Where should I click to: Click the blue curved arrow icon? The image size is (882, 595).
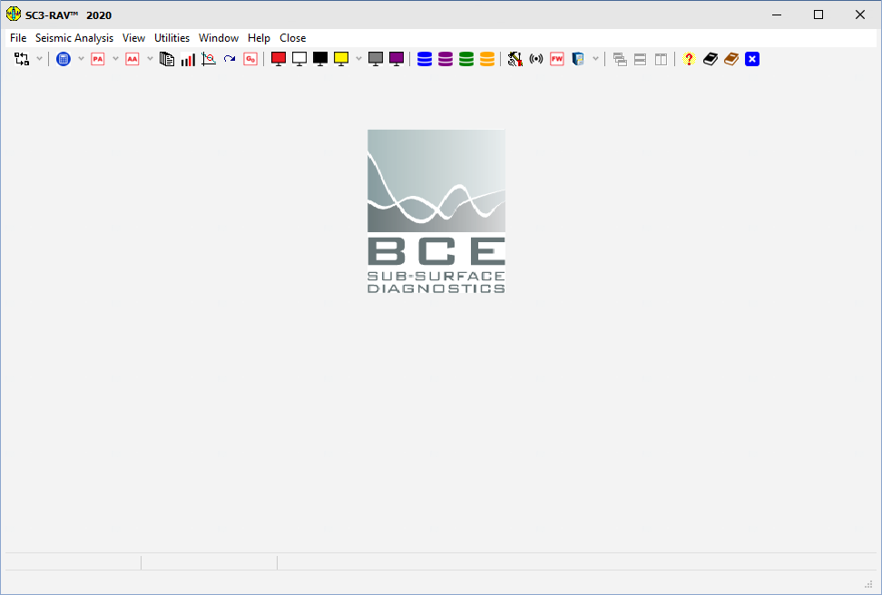[230, 59]
